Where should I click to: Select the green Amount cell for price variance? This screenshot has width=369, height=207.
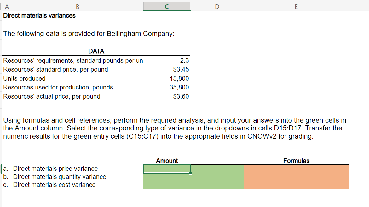167,169
